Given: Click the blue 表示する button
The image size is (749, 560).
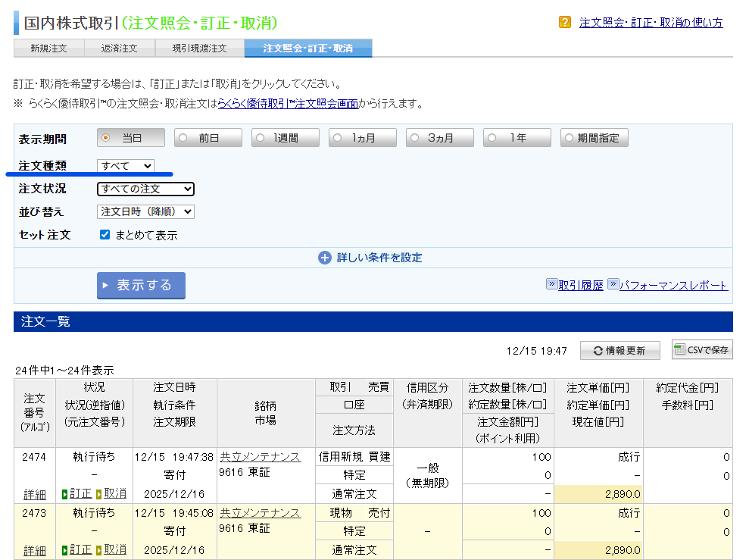Looking at the screenshot, I should (141, 286).
